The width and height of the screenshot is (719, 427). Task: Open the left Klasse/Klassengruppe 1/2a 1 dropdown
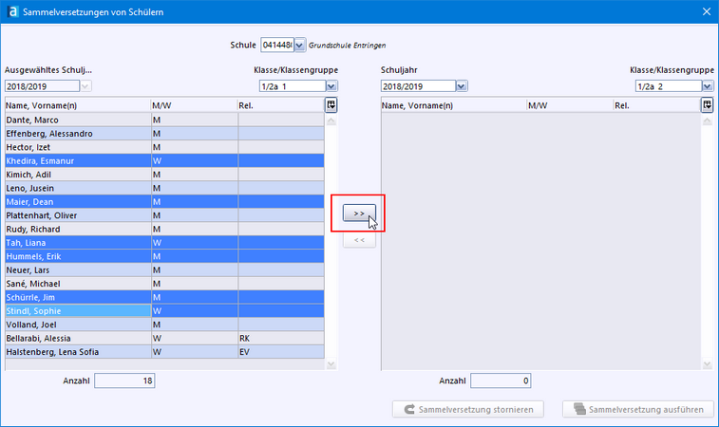click(x=331, y=86)
